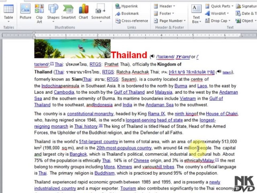Screen dimensions: 257x193
Task: Insert a SmartArt graphic
Action: [x=68, y=12]
